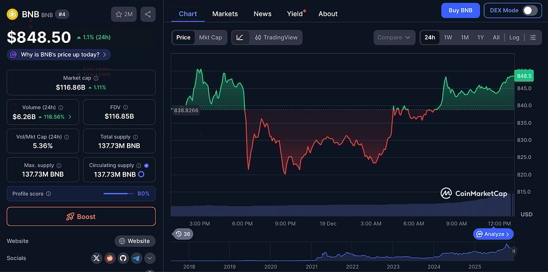Viewport: 548px width, 272px height.
Task: Open BNB's X (Twitter) profile icon
Action: click(x=96, y=258)
